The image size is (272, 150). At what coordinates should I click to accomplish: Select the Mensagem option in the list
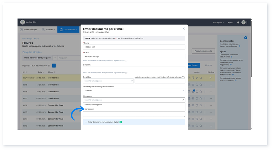click(90, 109)
